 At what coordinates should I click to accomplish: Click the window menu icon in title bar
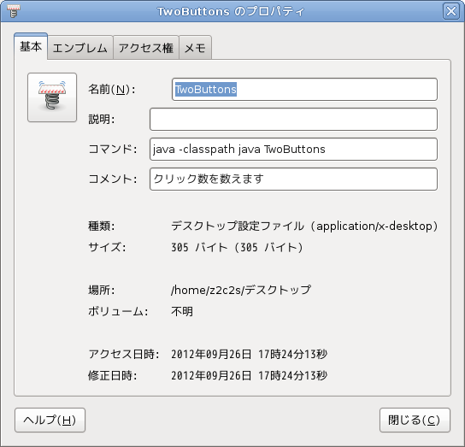tap(13, 11)
